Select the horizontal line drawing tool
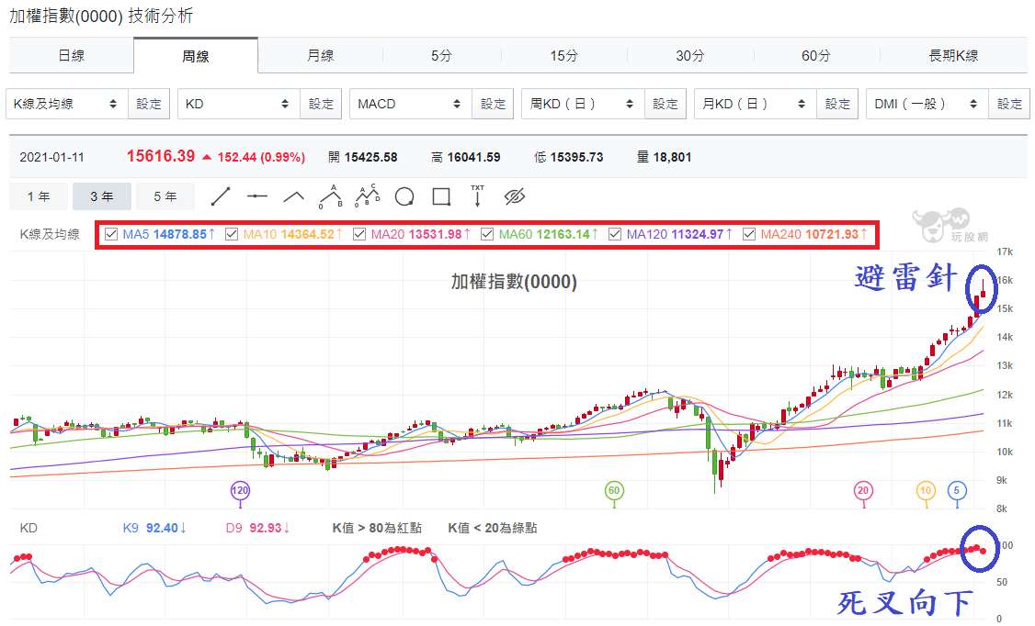This screenshot has height=626, width=1035. 257,196
